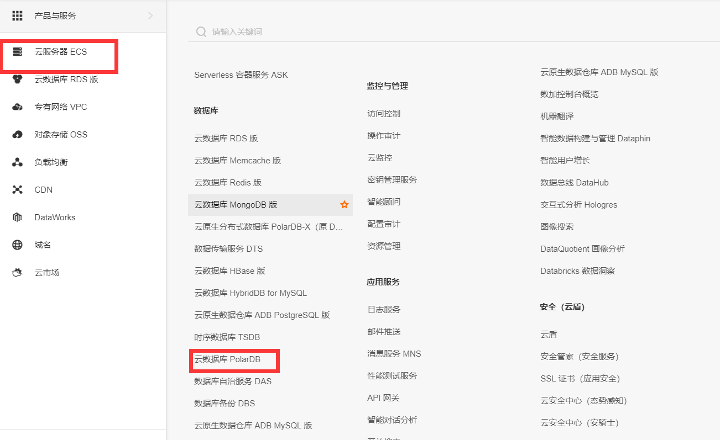Image resolution: width=720 pixels, height=440 pixels.
Task: Open 云数据库 RDS 版 in database list
Action: pyautogui.click(x=226, y=139)
